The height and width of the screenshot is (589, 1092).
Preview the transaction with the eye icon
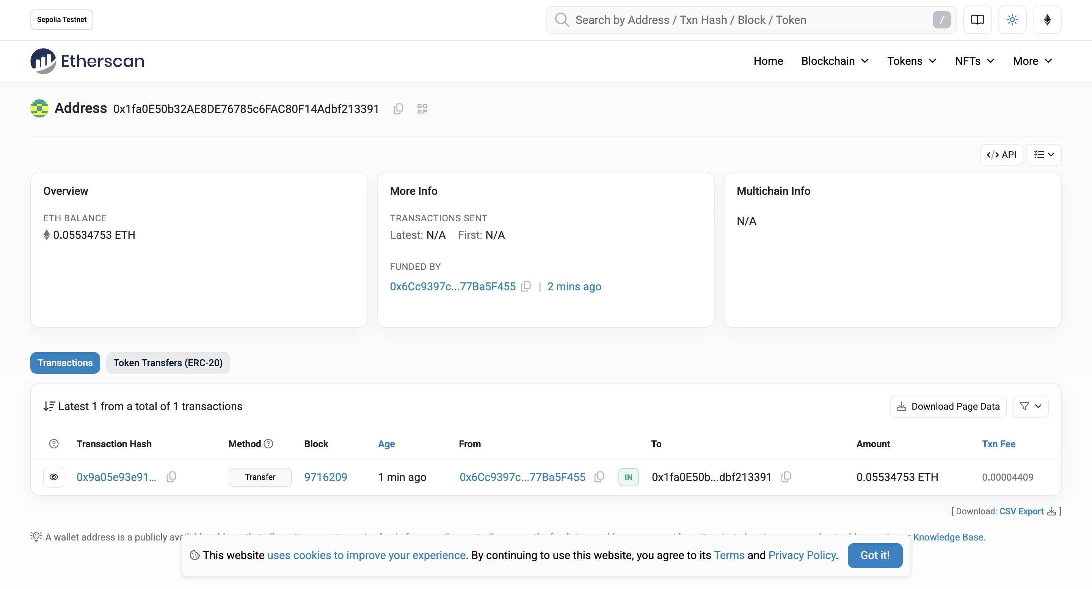pyautogui.click(x=54, y=477)
